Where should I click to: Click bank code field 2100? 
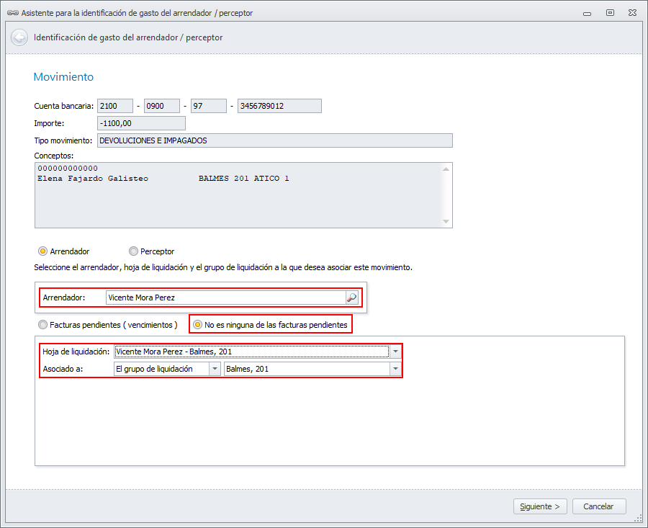pyautogui.click(x=115, y=106)
